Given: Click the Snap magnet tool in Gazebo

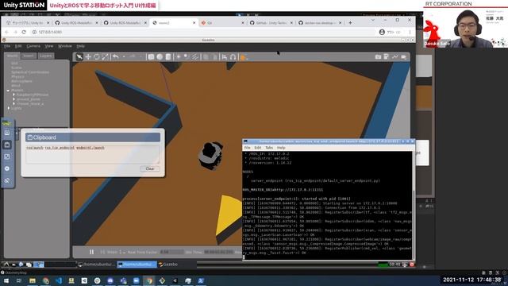Looking at the screenshot, I should coord(233,57).
